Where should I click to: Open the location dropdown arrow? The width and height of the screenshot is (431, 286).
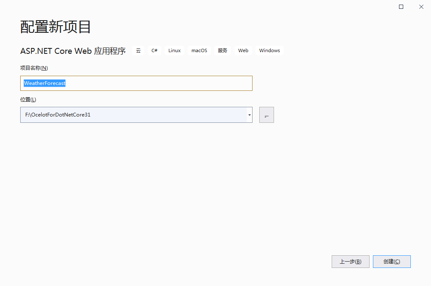pyautogui.click(x=249, y=115)
